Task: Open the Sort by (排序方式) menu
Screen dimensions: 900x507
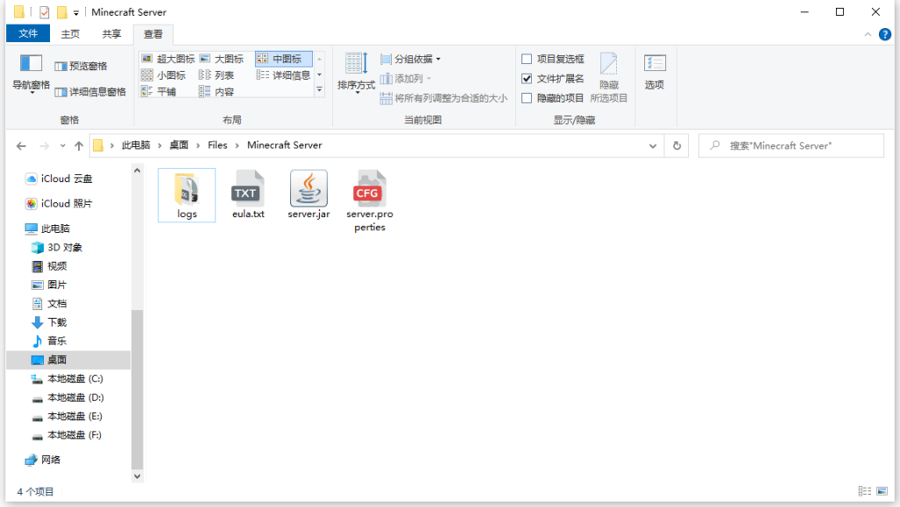Action: [356, 73]
